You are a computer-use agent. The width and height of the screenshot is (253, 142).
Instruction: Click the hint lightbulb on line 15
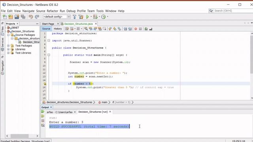[x=45, y=84]
